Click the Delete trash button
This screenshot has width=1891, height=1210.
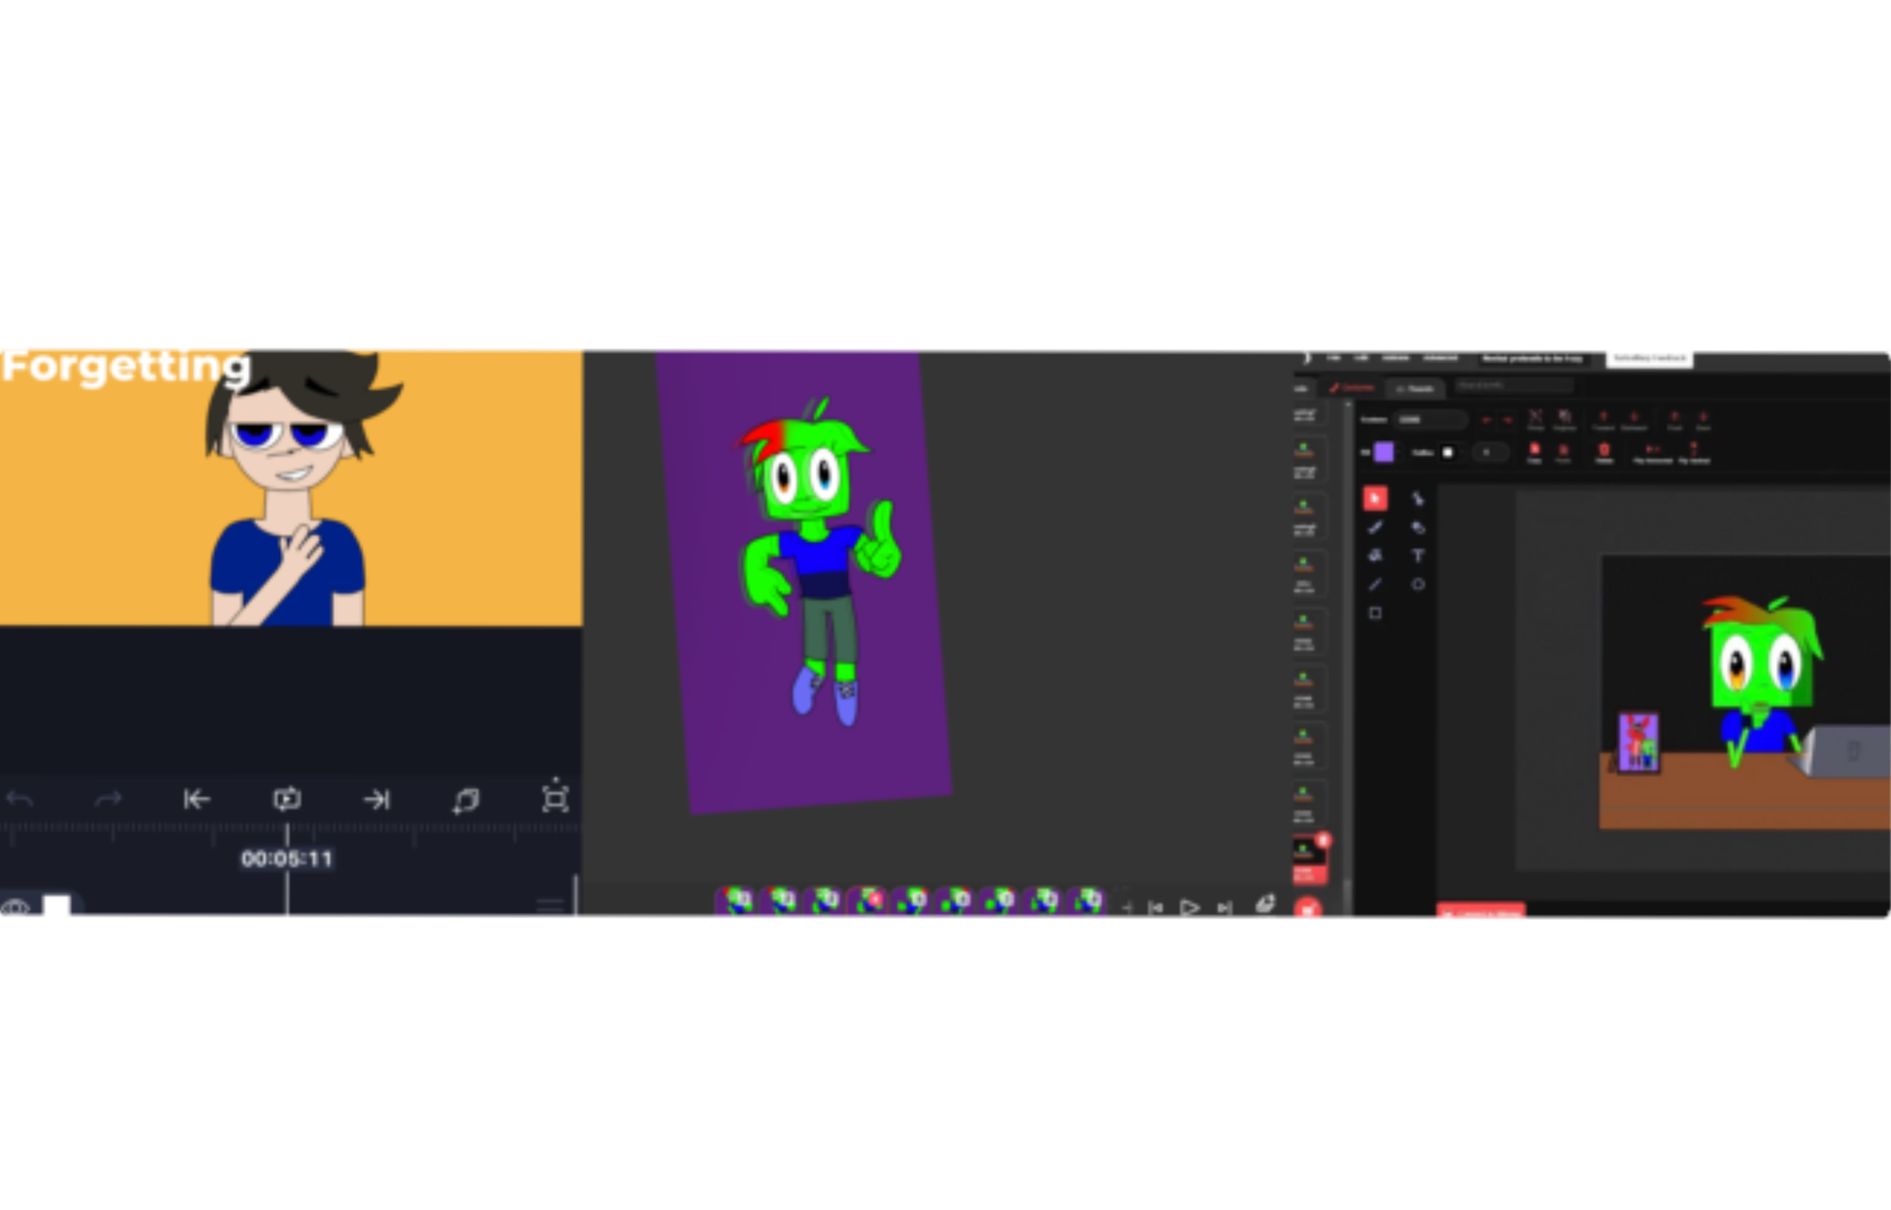point(1604,452)
